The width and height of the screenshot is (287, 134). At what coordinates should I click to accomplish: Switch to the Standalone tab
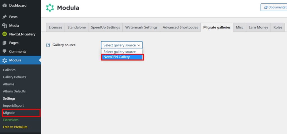(77, 27)
